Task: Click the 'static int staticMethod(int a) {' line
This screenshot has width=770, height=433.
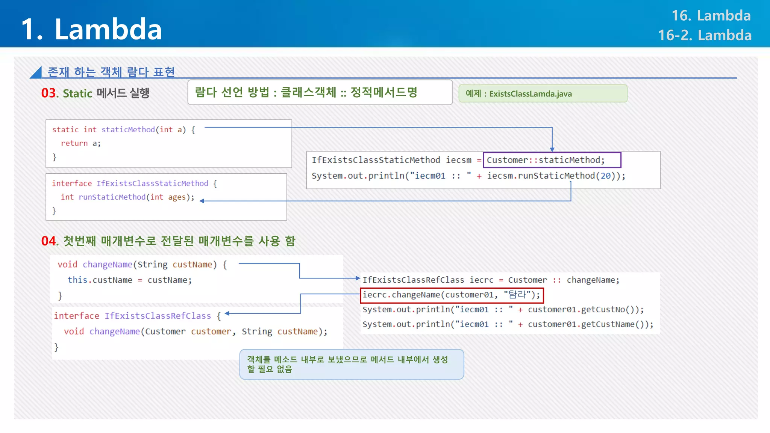Action: pyautogui.click(x=124, y=129)
